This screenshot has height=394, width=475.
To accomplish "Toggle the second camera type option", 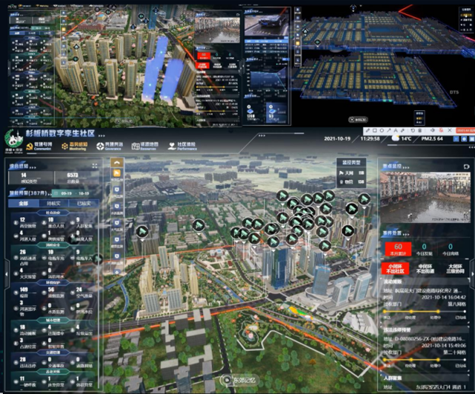I will (348, 180).
